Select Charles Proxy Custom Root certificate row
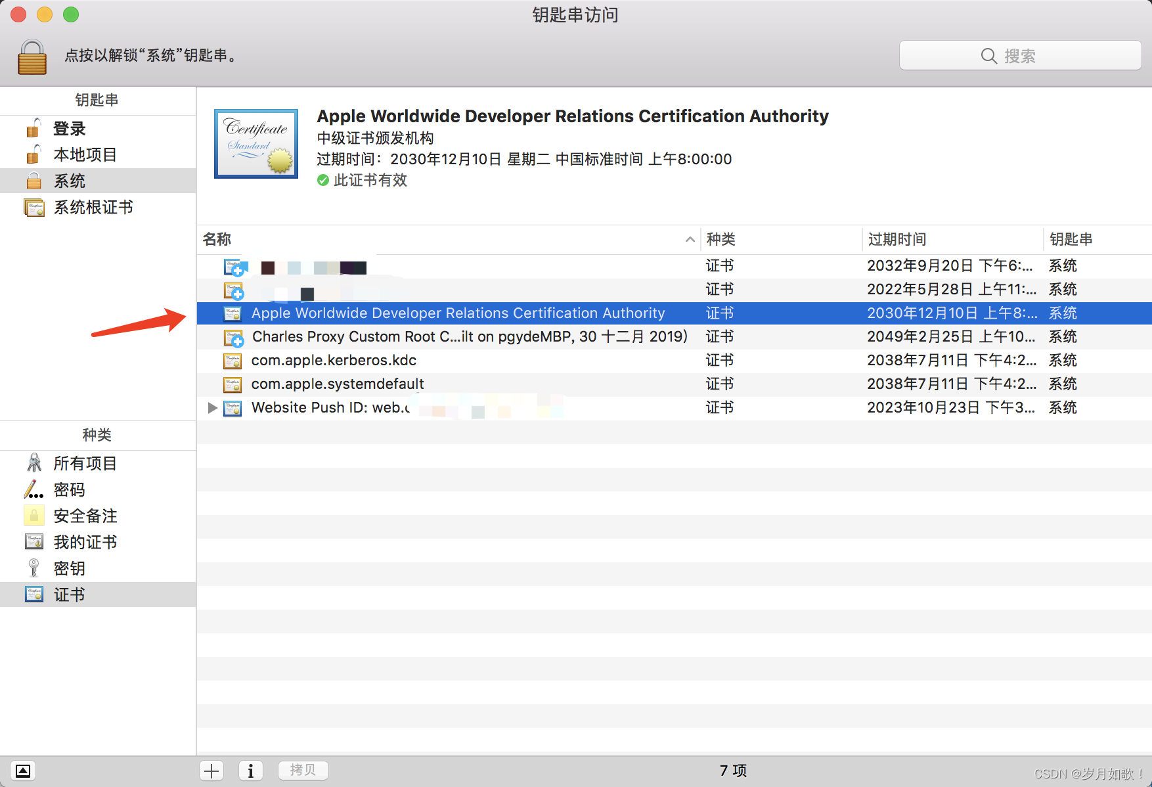Screen dimensions: 1152x787 click(x=675, y=337)
